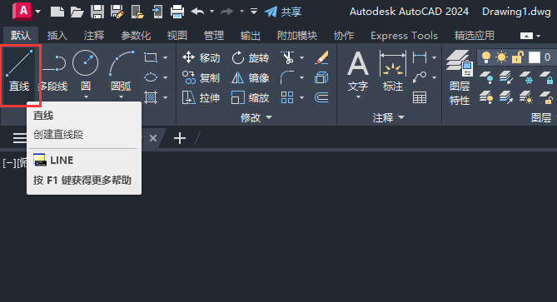Open the Insert (插入) ribbon tab
This screenshot has width=557, height=302.
click(x=57, y=36)
